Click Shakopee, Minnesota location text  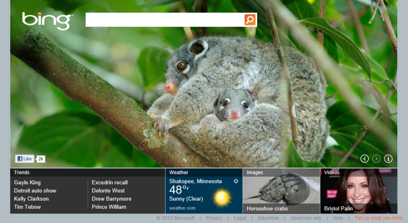pos(196,181)
